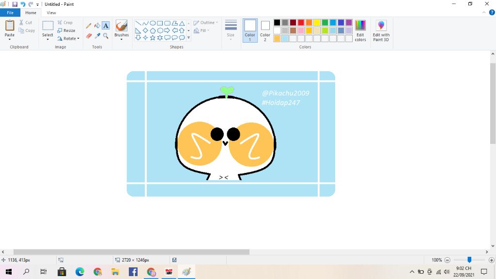Collapse the ribbon with the caret
The height and width of the screenshot is (279, 496).
coord(484,13)
